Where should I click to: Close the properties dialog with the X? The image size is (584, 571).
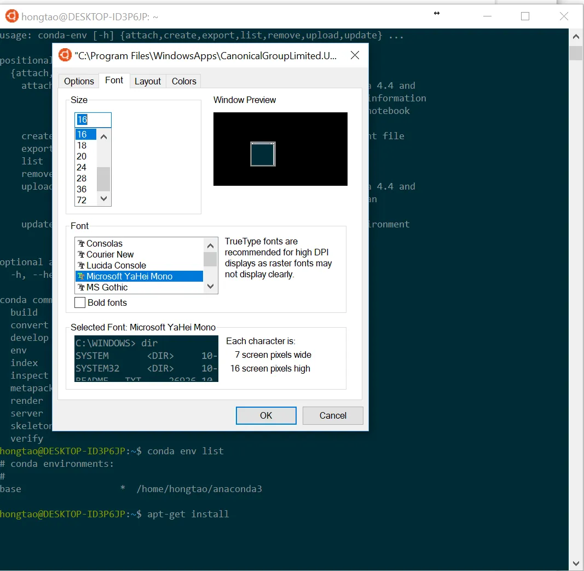(355, 55)
